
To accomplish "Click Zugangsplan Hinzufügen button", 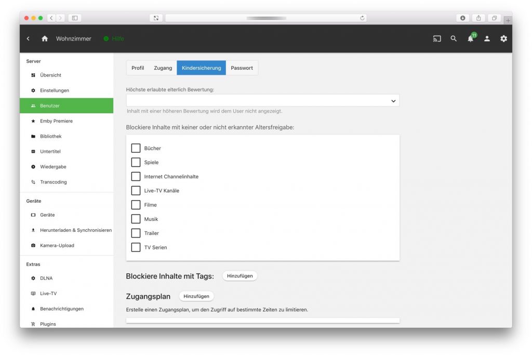I will tap(196, 296).
